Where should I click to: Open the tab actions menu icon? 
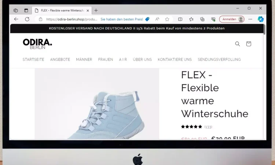pyautogui.click(x=26, y=11)
